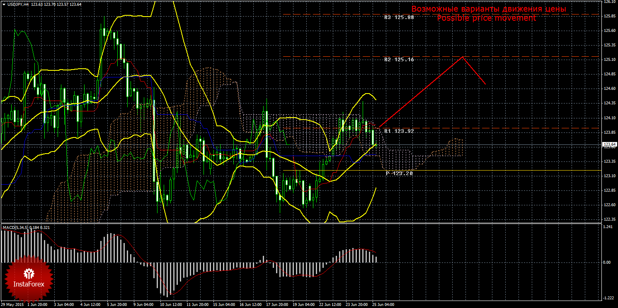The image size is (618, 308).
Task: Click the 29 May 2015 date label
Action: tap(12, 305)
